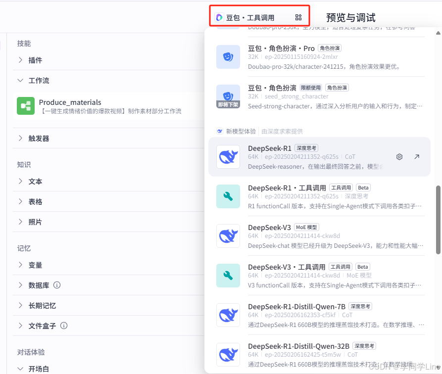The width and height of the screenshot is (442, 374).
Task: Click the 知识 section heading
Action: click(24, 165)
